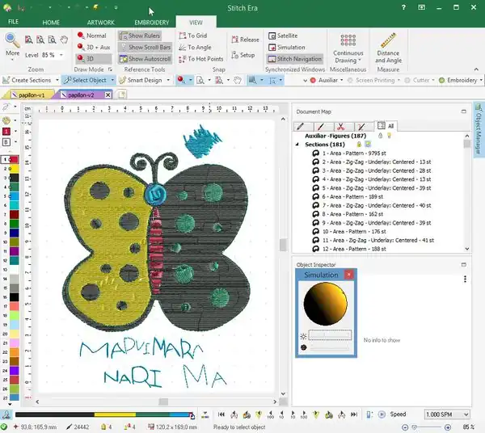Select the scissors tab in Document Map
Screen dimensions: 485x433
tap(341, 126)
